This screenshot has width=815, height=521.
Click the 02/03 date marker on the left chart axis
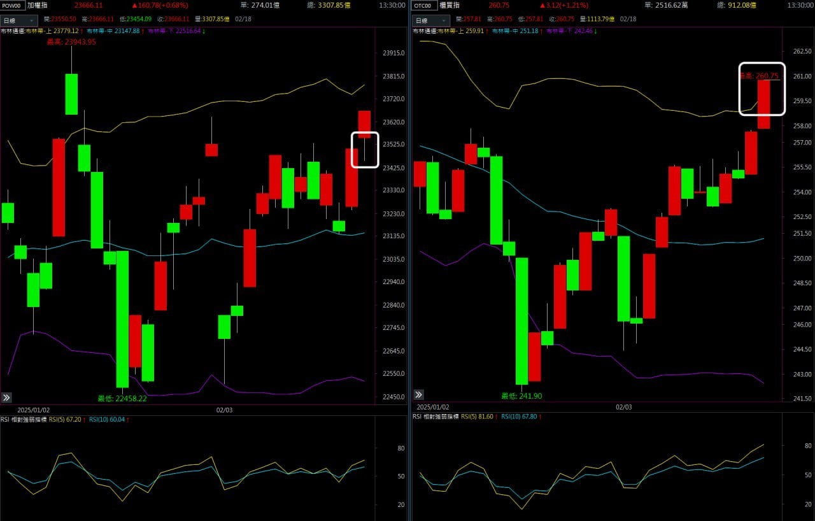[x=225, y=410]
